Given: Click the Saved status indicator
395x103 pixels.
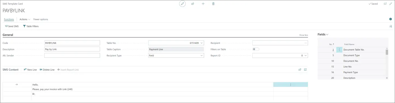Looking at the screenshot, I should point(373,4).
